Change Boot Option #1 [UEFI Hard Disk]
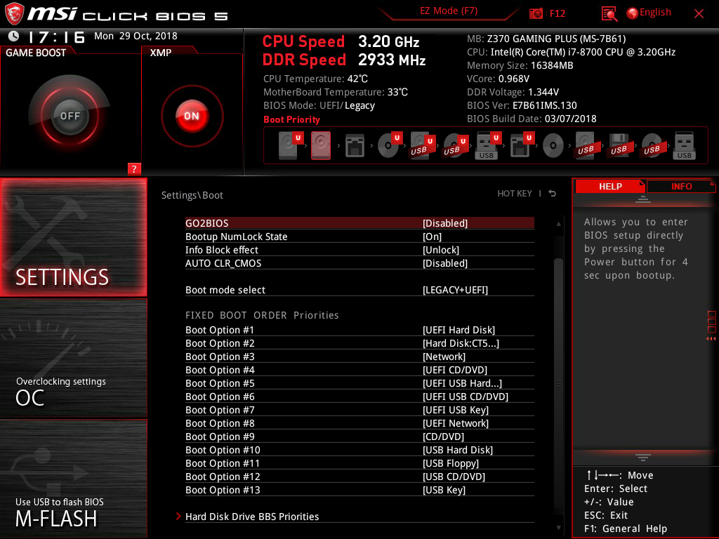 [459, 330]
